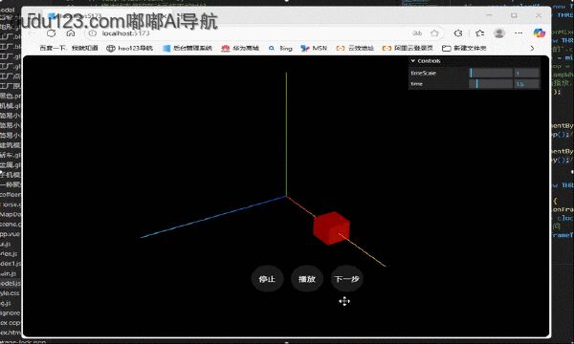Open the Bing bookmark
Viewport: 574px width, 344px height.
pyautogui.click(x=280, y=48)
